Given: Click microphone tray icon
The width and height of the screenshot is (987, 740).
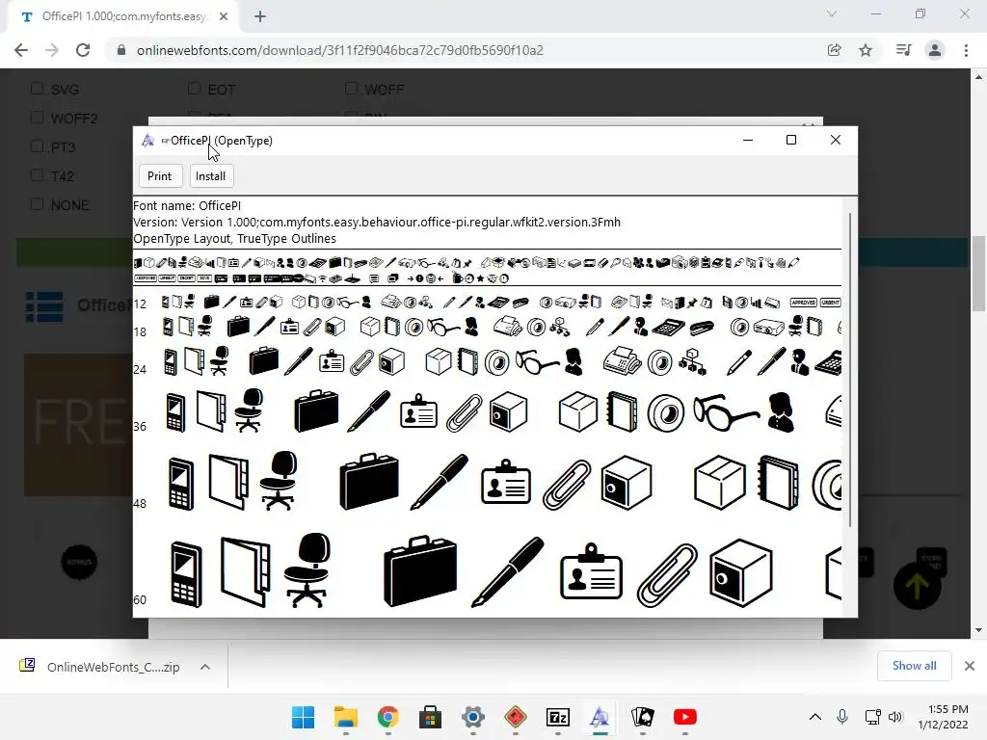Looking at the screenshot, I should point(842,717).
